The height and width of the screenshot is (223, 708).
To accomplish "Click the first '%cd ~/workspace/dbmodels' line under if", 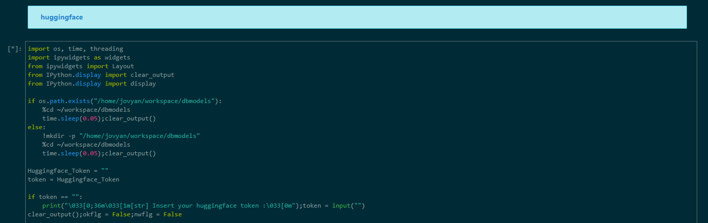I will click(x=86, y=110).
